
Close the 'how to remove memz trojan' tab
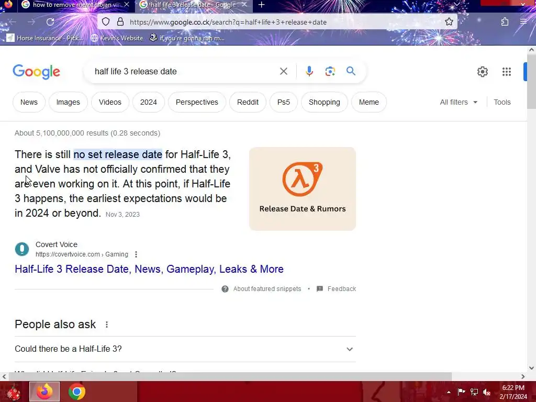point(127,4)
